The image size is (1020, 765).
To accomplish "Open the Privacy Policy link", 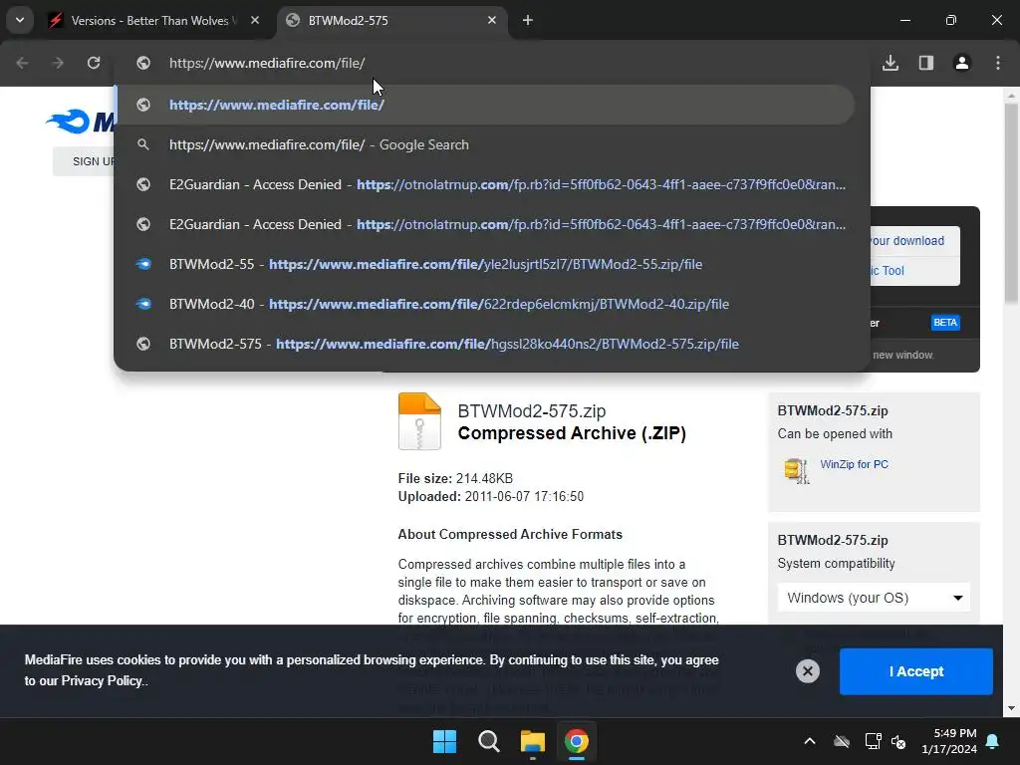I will (x=102, y=680).
